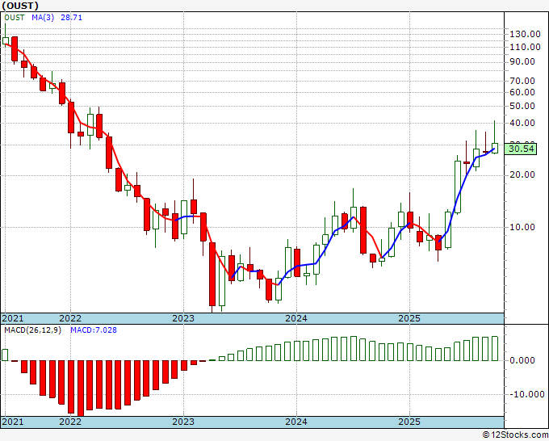Click the MACD:7.028 value label

(x=94, y=330)
